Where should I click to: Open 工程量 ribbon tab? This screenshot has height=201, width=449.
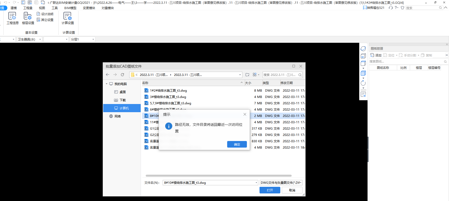[28, 8]
